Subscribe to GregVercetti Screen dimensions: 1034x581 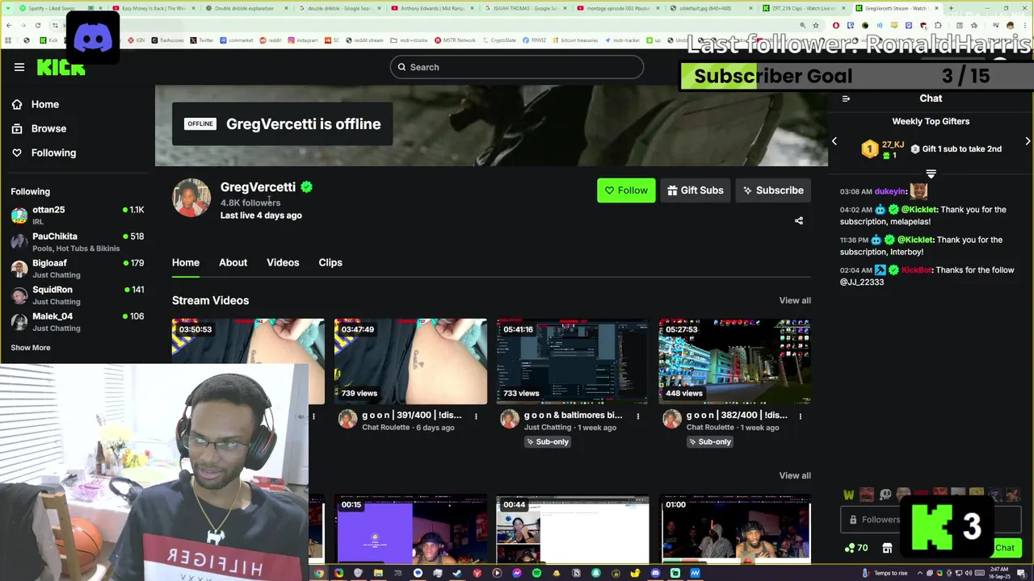click(x=773, y=190)
